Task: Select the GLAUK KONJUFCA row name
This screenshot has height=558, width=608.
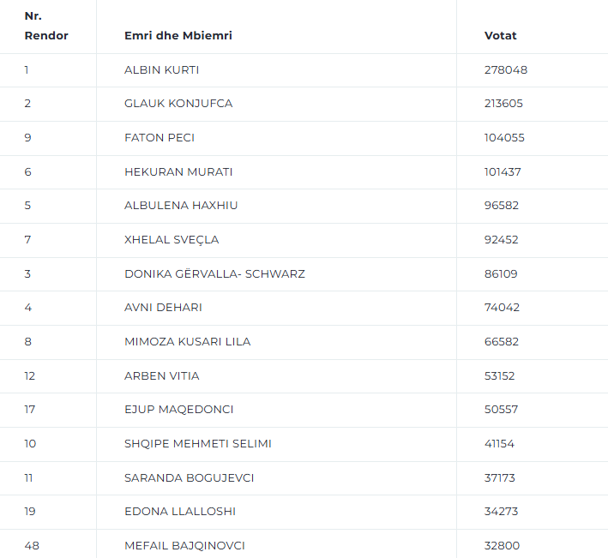Action: (x=178, y=104)
